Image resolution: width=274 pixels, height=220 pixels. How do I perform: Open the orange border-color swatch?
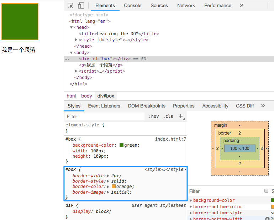[114, 187]
